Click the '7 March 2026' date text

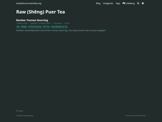(x=22, y=23)
